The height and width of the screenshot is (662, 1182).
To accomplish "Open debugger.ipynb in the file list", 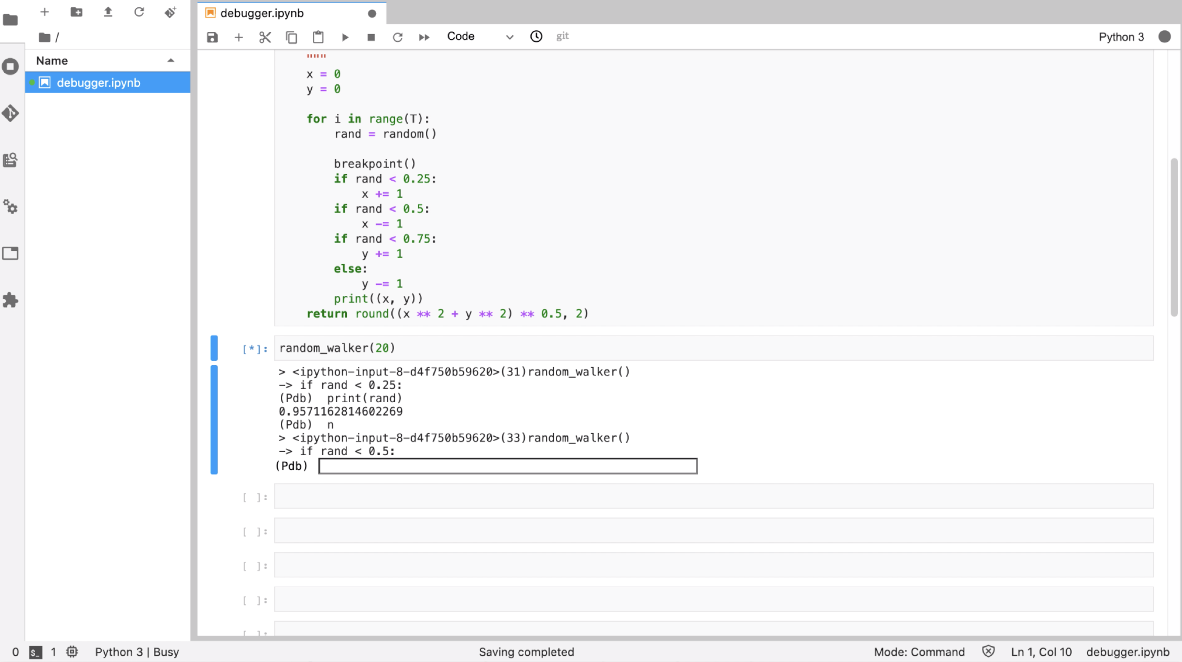I will coord(98,83).
